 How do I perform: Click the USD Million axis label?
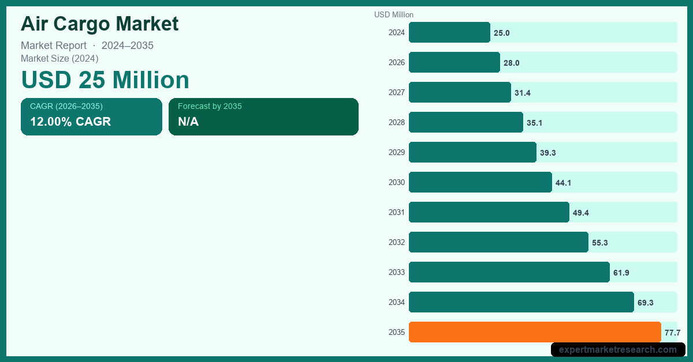click(394, 14)
